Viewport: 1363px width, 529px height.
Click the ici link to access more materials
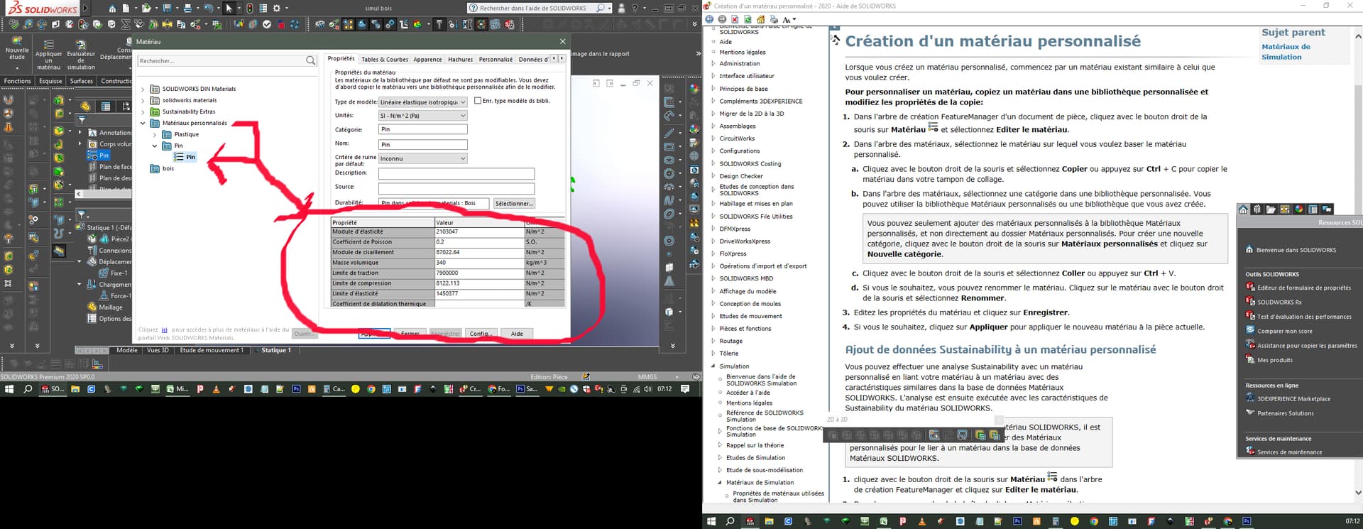click(165, 329)
